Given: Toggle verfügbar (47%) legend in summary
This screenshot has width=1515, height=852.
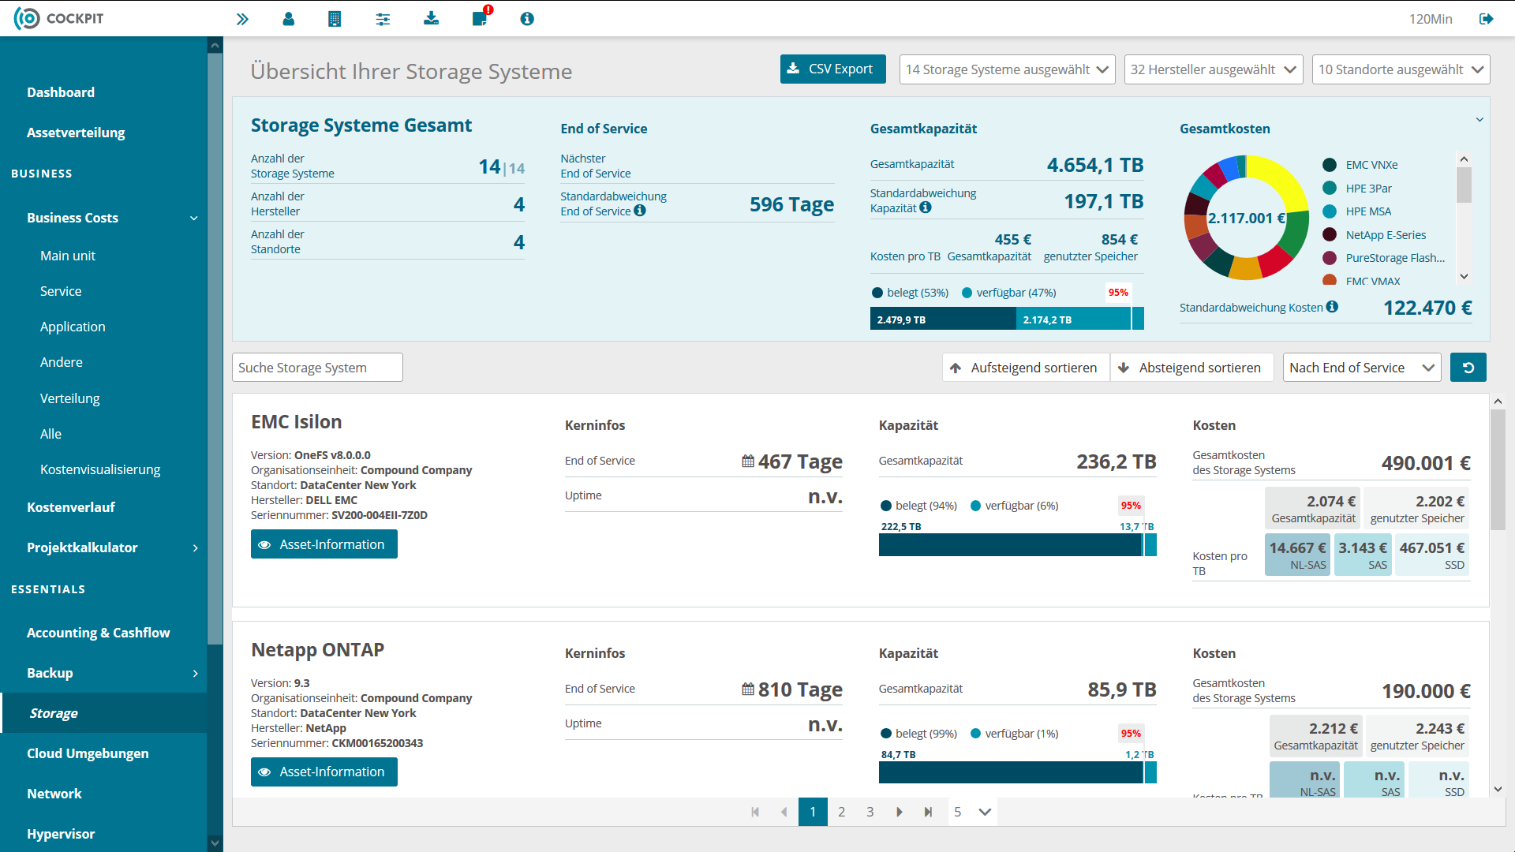Looking at the screenshot, I should tap(1009, 293).
